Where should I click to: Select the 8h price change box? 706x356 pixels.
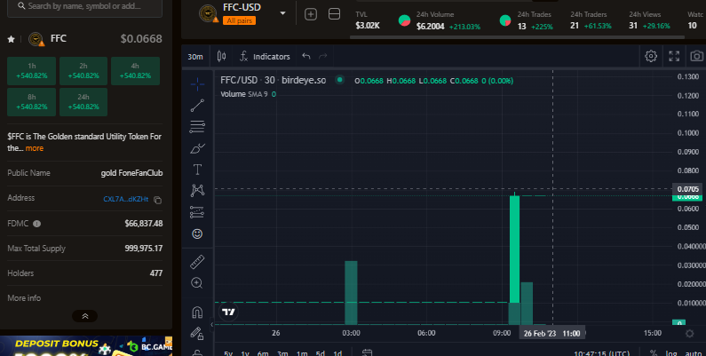pos(31,102)
